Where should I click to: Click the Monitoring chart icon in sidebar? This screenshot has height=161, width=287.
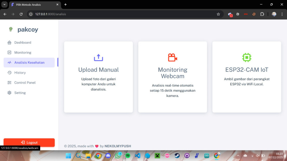9,53
